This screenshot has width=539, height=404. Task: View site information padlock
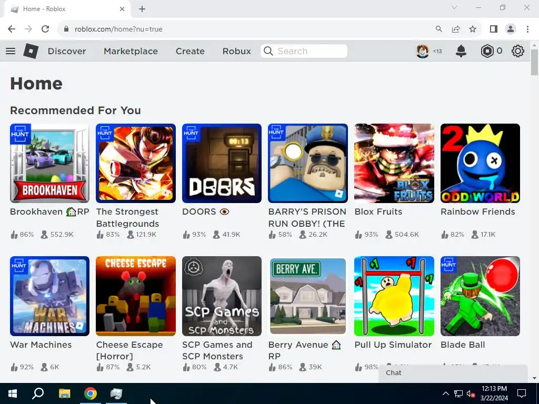point(66,29)
